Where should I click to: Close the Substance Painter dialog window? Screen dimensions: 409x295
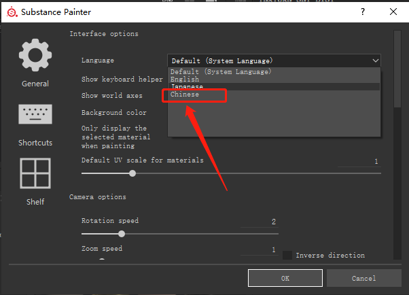click(x=393, y=12)
